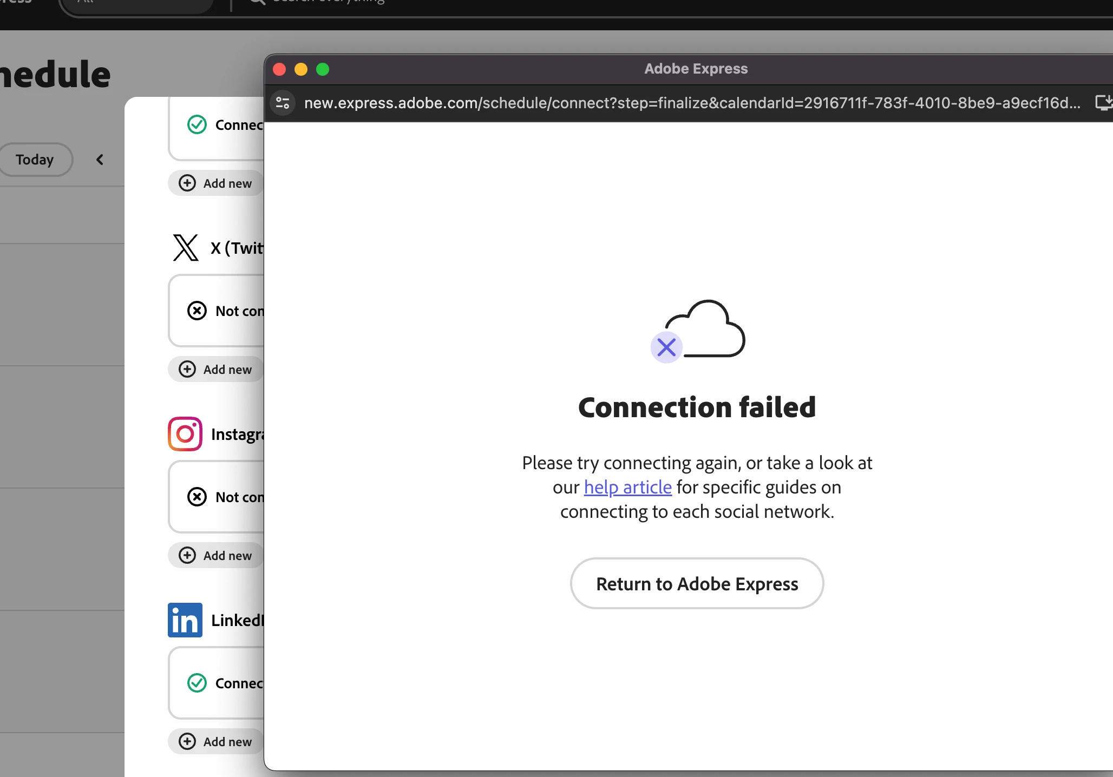Click the green fullscreen window button
Viewport: 1113px width, 777px height.
[323, 69]
